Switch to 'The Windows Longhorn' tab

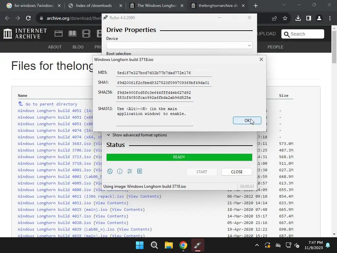157,6
